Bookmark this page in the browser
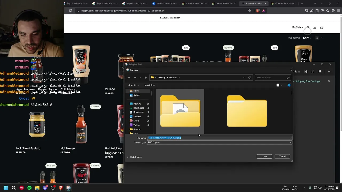This screenshot has height=192, width=342. tap(71, 11)
